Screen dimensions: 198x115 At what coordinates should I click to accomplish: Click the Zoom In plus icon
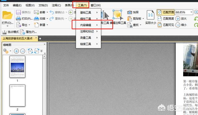[178, 19]
